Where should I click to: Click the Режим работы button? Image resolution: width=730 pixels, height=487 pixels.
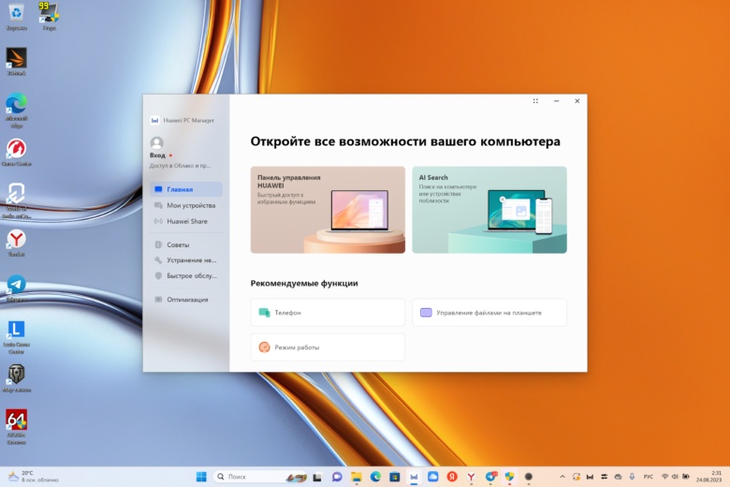(x=328, y=347)
